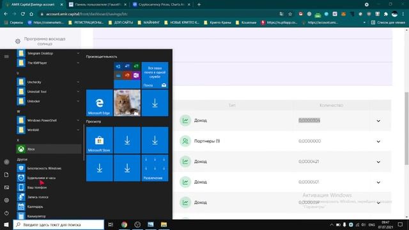Open the Xbox app in Start menu
Screen dimensions: 409x230
coord(49,149)
